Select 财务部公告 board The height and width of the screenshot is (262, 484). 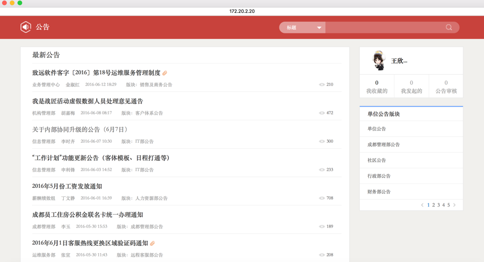click(x=379, y=192)
